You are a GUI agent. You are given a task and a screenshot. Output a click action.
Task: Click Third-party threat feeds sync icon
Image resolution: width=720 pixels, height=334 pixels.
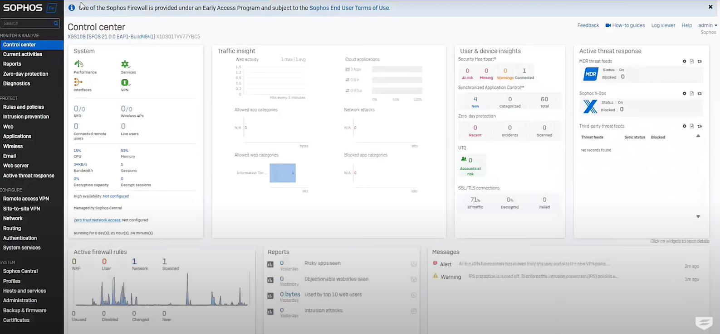(x=700, y=126)
